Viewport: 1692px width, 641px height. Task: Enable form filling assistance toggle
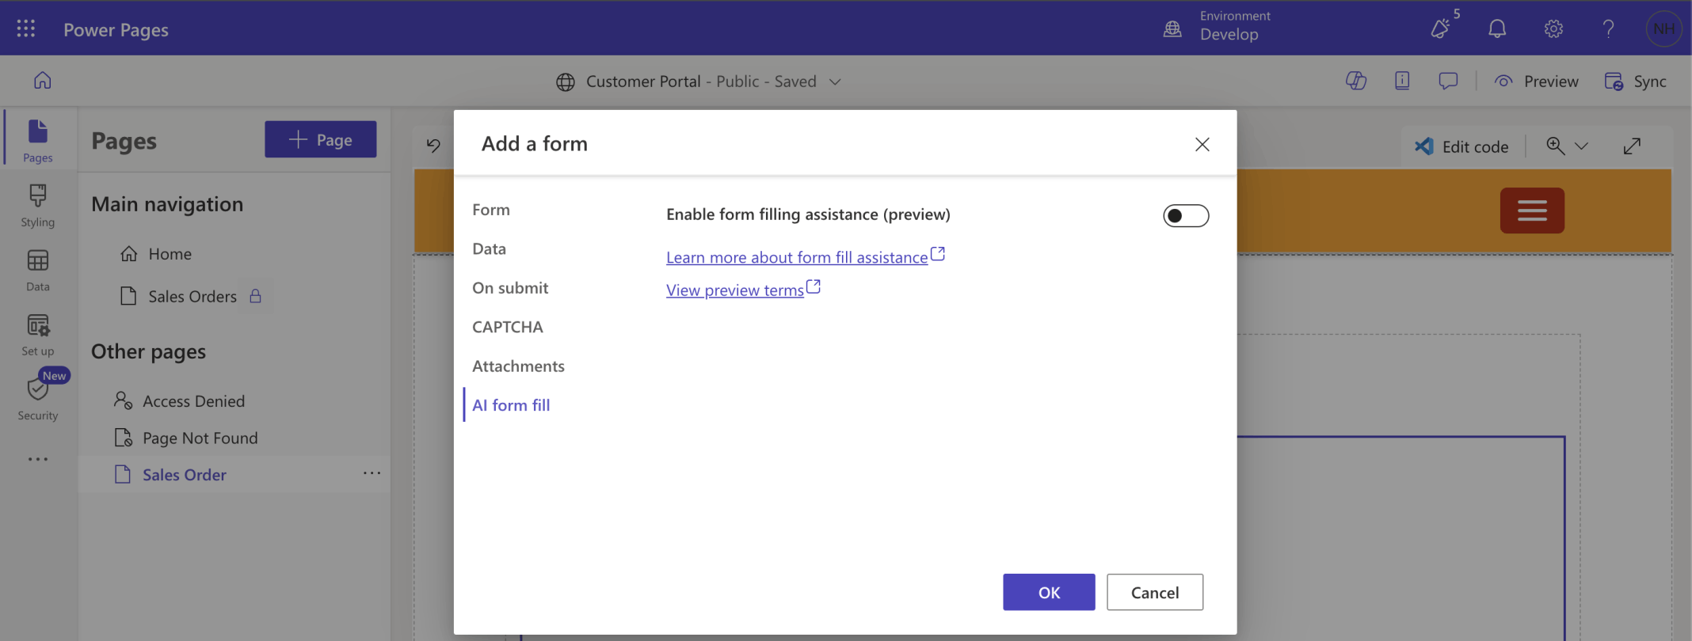pos(1185,215)
